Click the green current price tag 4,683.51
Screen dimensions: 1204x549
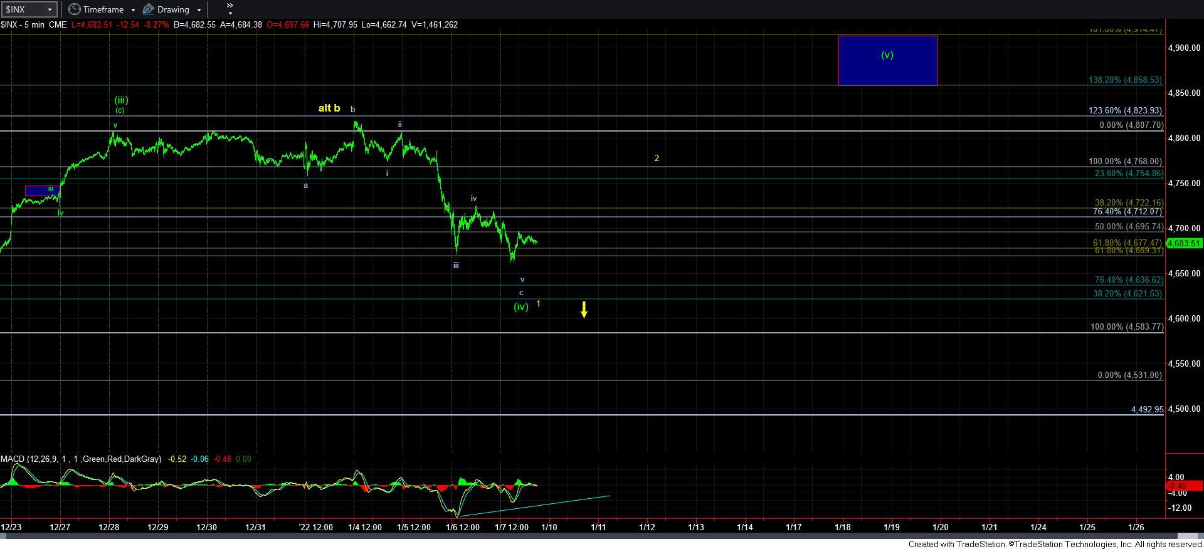(1183, 243)
